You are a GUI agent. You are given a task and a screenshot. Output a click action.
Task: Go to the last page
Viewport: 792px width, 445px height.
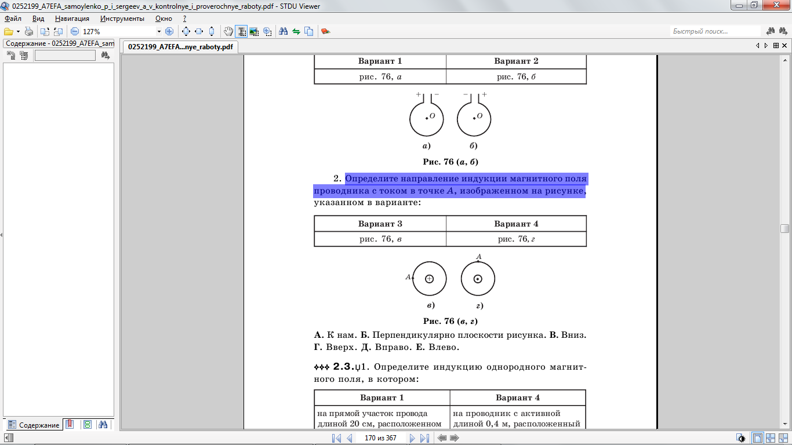[425, 438]
